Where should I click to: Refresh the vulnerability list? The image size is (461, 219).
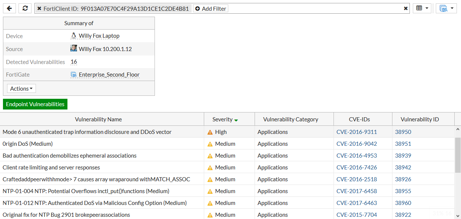tap(24, 8)
